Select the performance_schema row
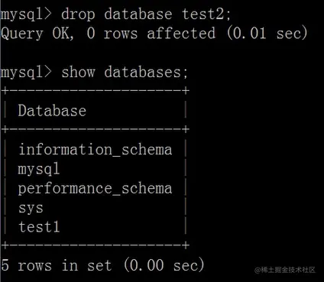Screen dimensions: 324x282 (x=95, y=189)
